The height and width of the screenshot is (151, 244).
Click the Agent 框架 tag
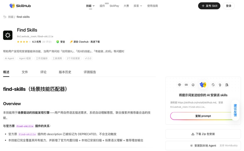(25, 58)
